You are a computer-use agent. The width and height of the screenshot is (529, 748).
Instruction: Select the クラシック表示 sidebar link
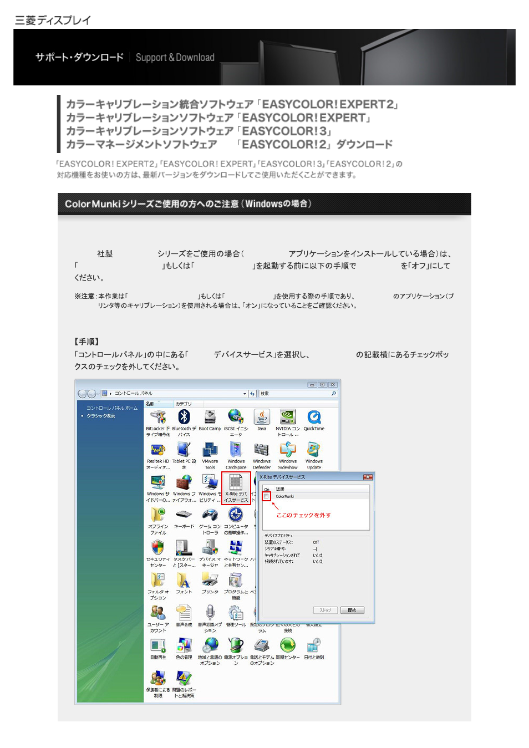[x=101, y=416]
